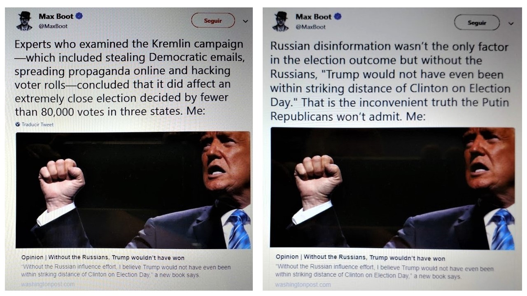This screenshot has height=296, width=527.
Task: Open @MaxBoot handle in right tweet
Action: [310, 27]
